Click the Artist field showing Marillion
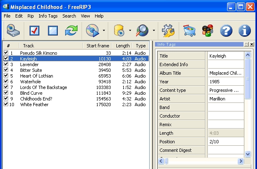Viewport: 257px width, 169px height. [226, 99]
